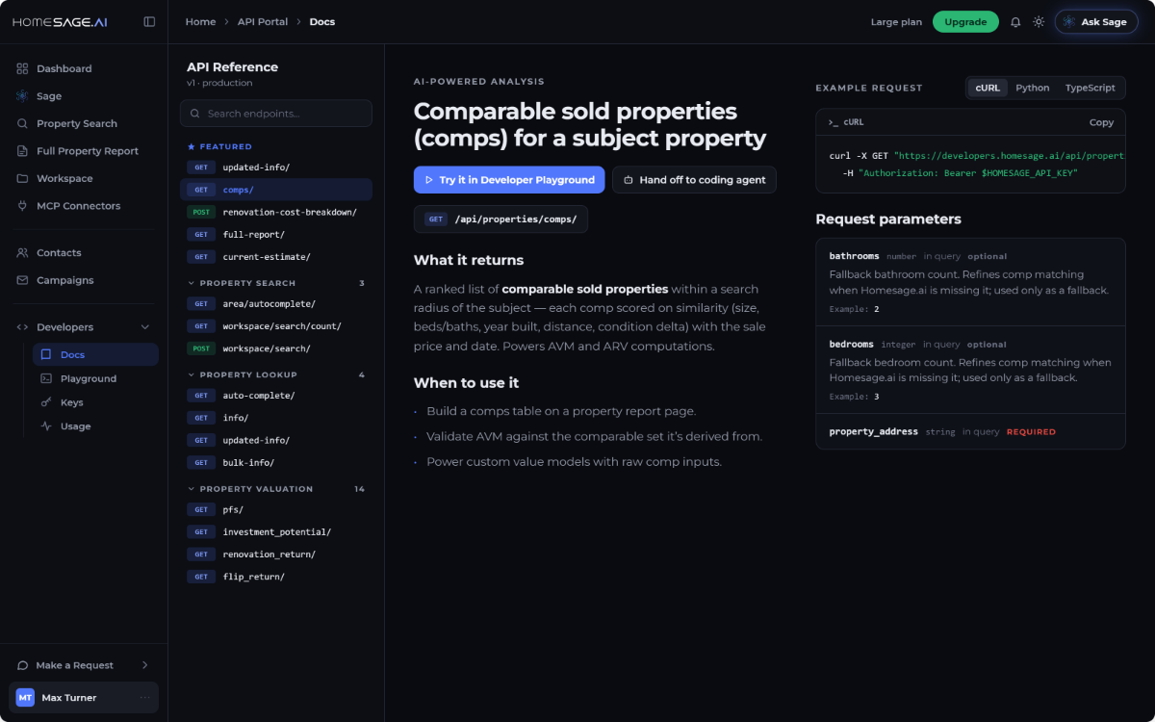Select the current-estimate/ endpoint

point(276,257)
